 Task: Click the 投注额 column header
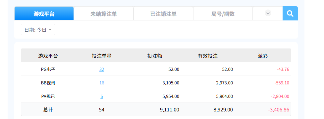155,56
